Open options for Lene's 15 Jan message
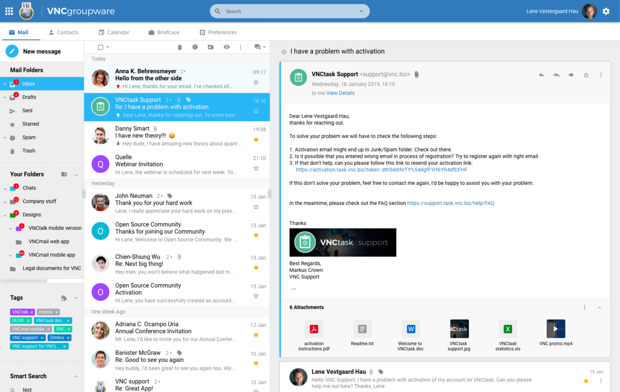The width and height of the screenshot is (620, 392). pyautogui.click(x=601, y=381)
